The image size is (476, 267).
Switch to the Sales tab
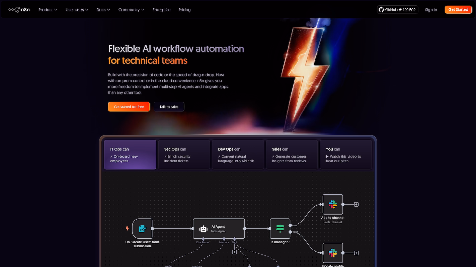(x=292, y=155)
